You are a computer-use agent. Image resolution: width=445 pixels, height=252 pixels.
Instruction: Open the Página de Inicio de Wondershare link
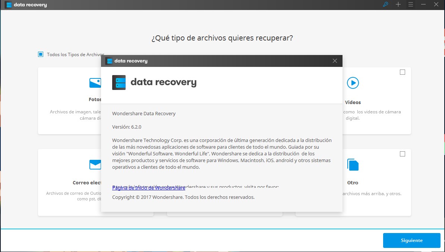click(148, 188)
